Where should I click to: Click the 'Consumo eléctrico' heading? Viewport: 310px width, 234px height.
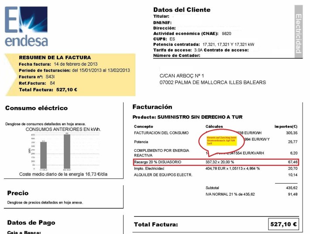click(x=36, y=108)
